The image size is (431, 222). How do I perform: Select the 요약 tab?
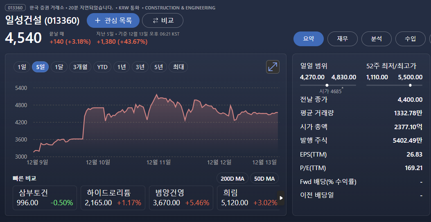tap(309, 39)
